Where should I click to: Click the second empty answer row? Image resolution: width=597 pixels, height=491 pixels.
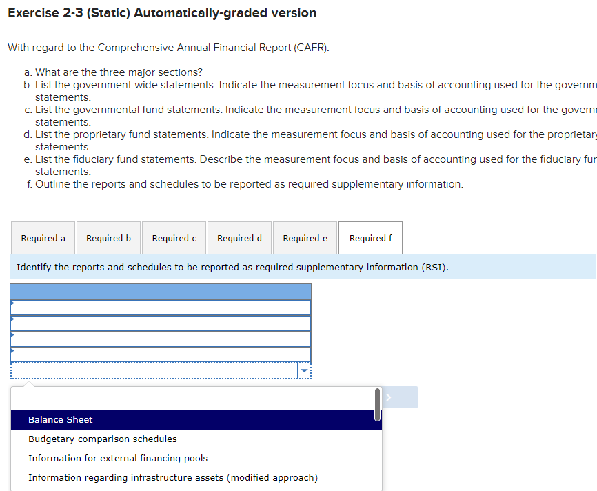(161, 323)
